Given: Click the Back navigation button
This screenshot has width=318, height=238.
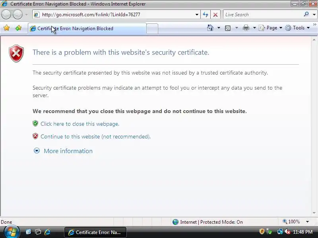Looking at the screenshot, I should [x=6, y=15].
